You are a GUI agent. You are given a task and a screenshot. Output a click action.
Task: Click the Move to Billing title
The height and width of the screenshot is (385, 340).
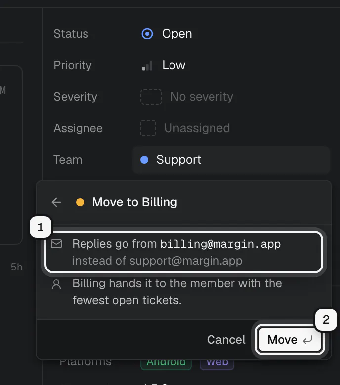135,202
